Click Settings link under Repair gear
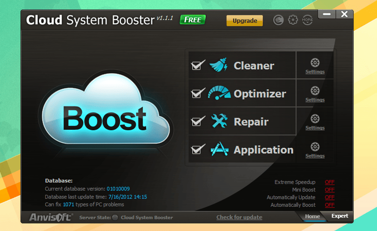This screenshot has width=377, height=231. coord(315,128)
